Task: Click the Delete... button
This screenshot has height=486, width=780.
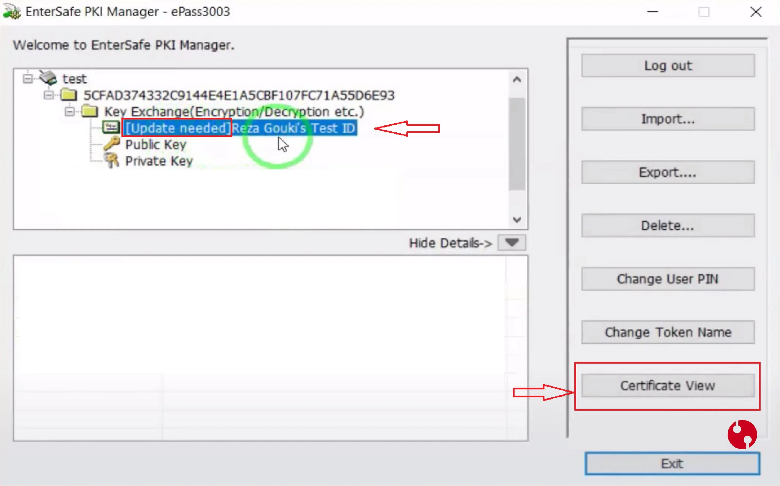Action: [668, 226]
